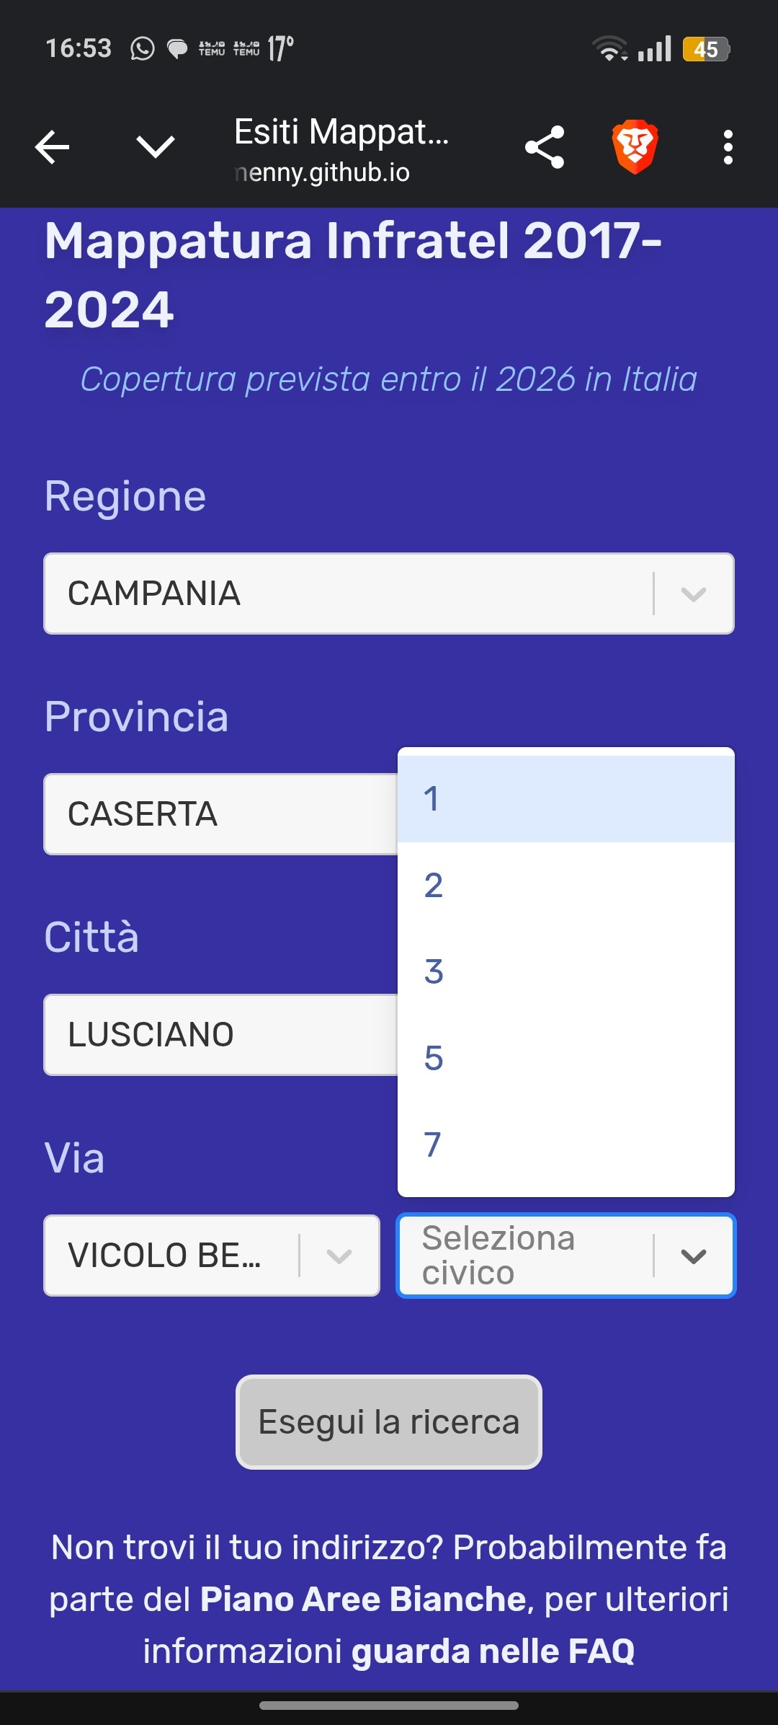Tap the Wi-Fi status icon
This screenshot has width=778, height=1725.
[609, 49]
